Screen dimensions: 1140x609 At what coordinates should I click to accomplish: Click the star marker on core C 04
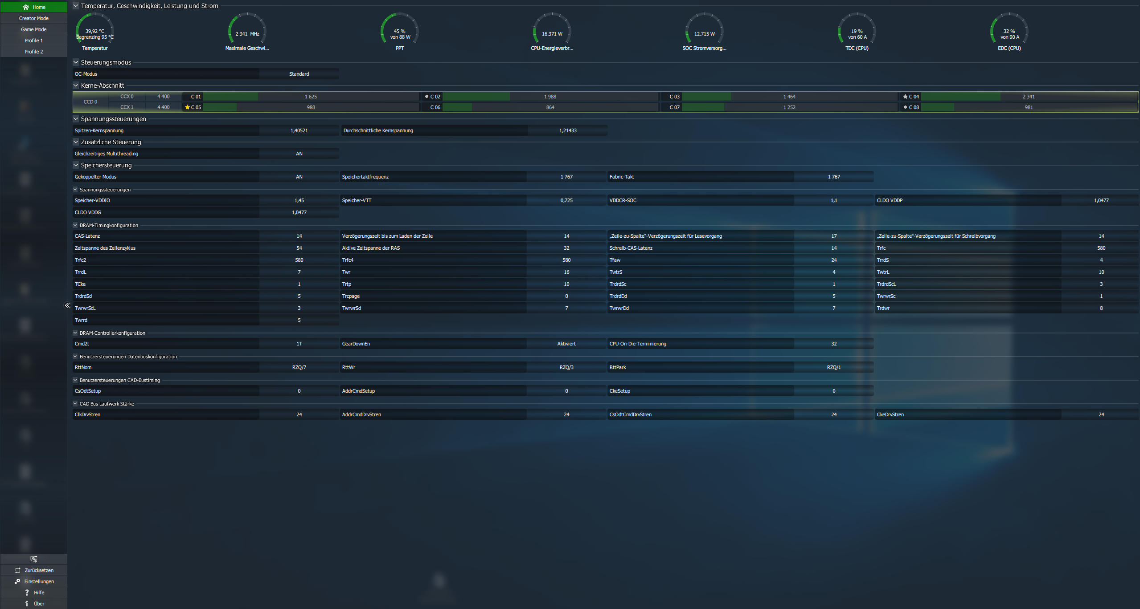click(905, 97)
